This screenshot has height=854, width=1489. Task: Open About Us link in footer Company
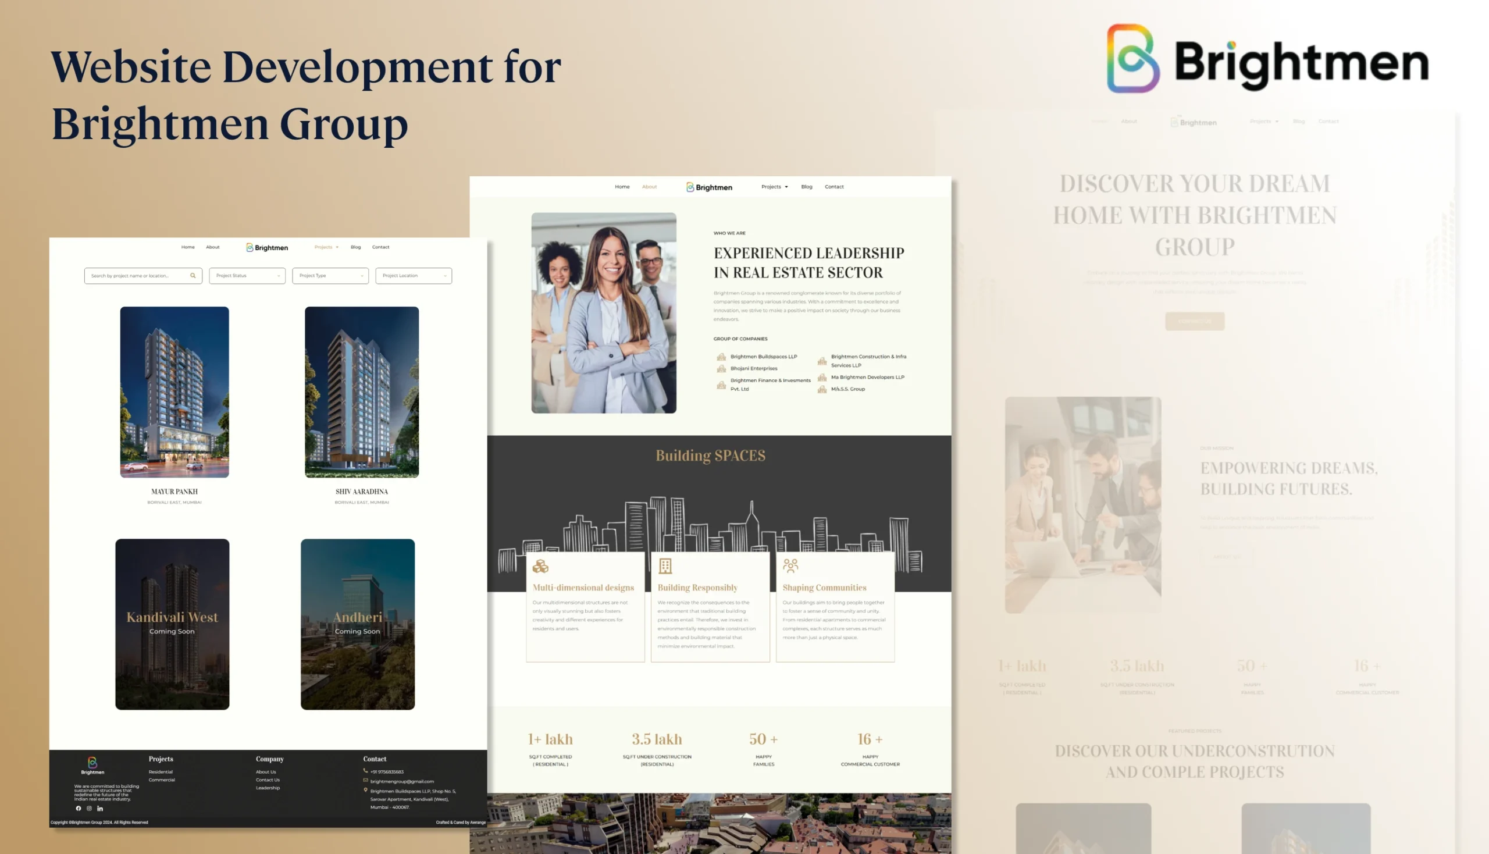[x=266, y=772]
